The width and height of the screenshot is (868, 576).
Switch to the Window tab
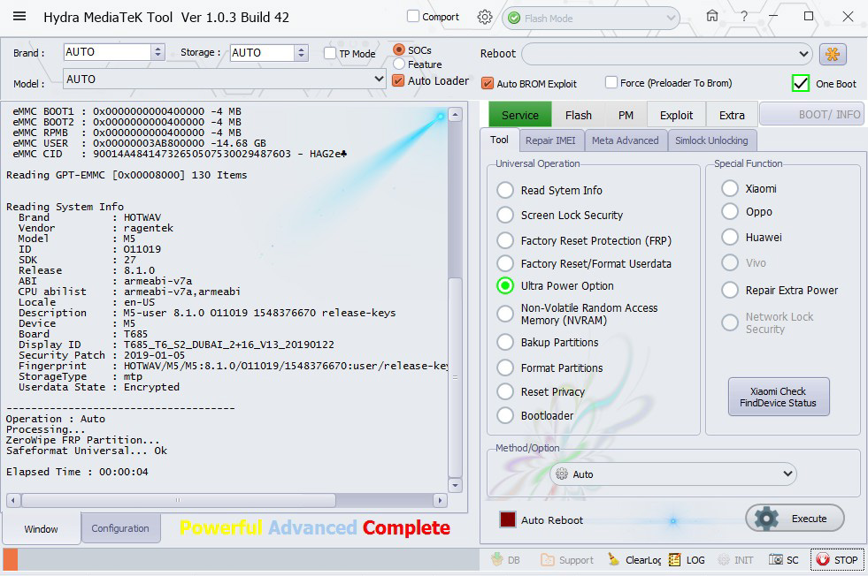pyautogui.click(x=41, y=529)
